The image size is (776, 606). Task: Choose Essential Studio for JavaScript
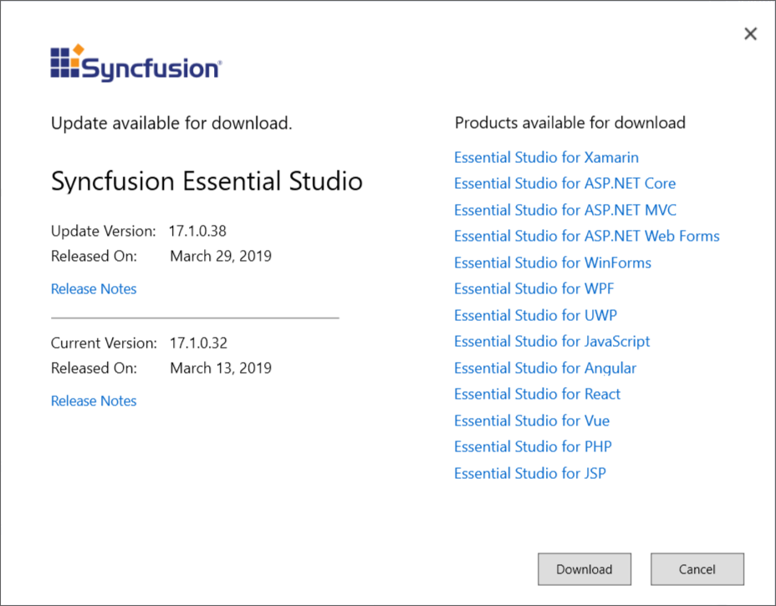point(552,342)
